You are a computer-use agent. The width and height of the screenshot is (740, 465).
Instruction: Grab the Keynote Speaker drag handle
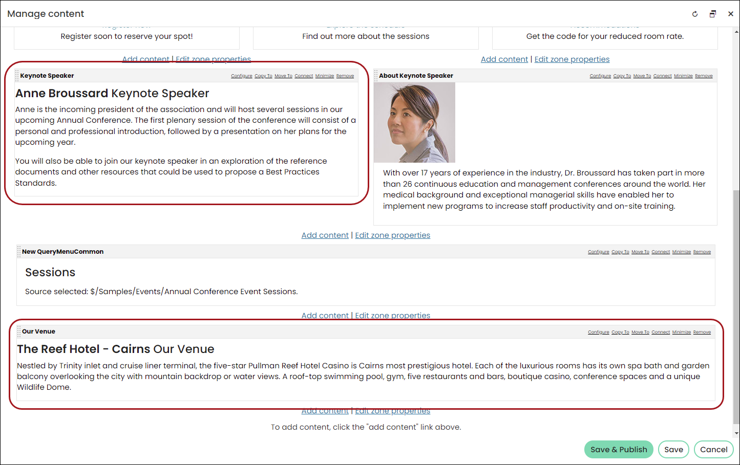(x=17, y=76)
